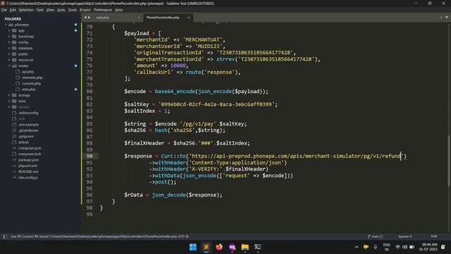Image resolution: width=451 pixels, height=254 pixels.
Task: Collapse the routes folder arrow
Action: 9,66
